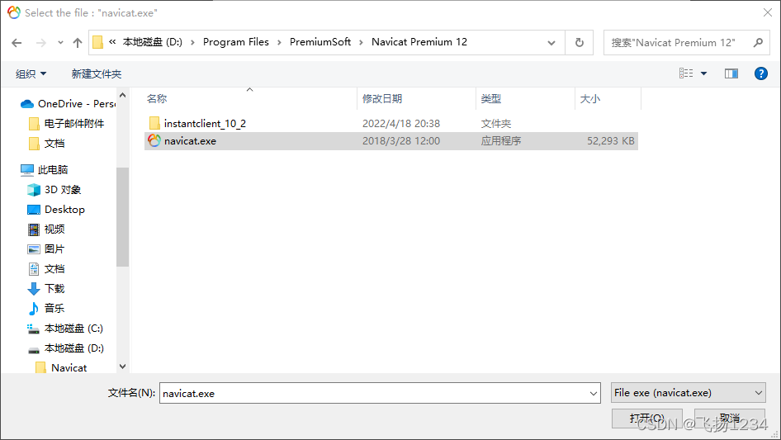Viewport: 781px width, 440px height.
Task: Refresh the current folder
Action: coord(580,43)
